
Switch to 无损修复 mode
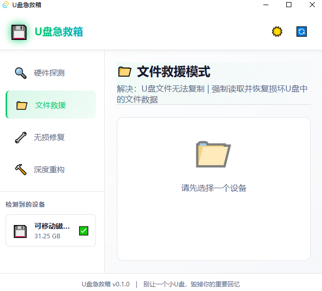[x=49, y=137]
